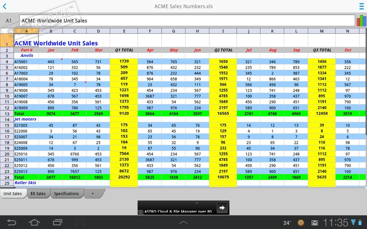
Task: Select part number cell A17003
Action: tap(26, 73)
